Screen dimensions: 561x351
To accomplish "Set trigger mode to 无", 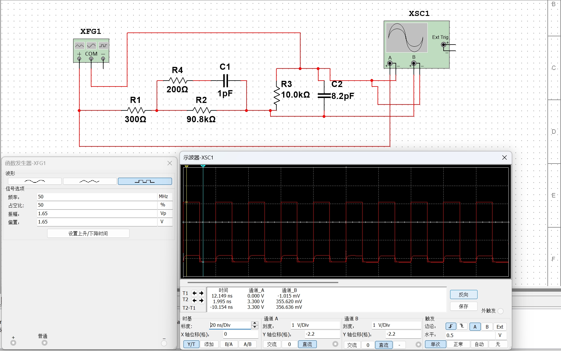I will (498, 344).
